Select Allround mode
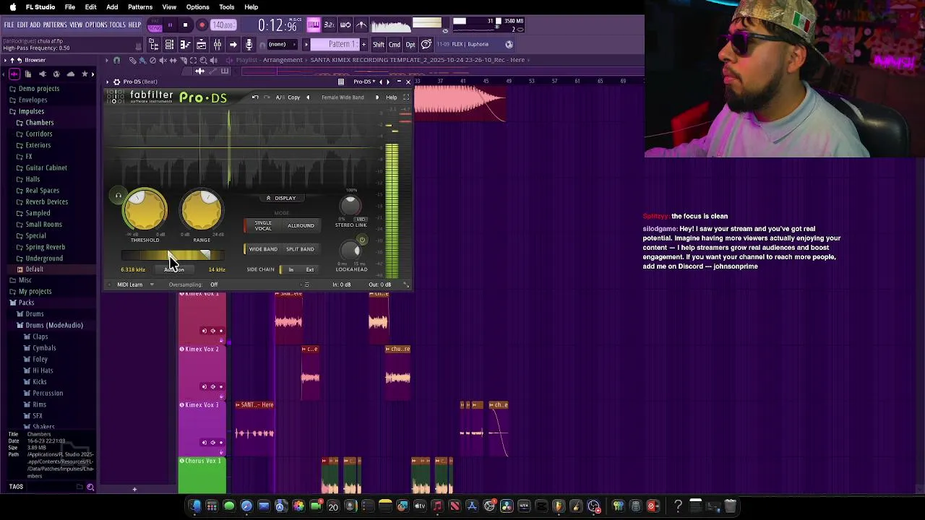The width and height of the screenshot is (925, 520). point(301,226)
